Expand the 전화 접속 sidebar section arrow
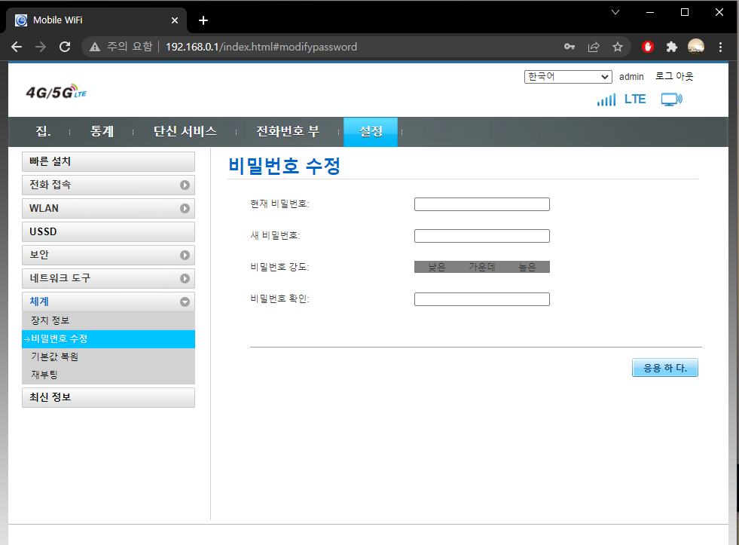This screenshot has width=739, height=545. [x=185, y=185]
